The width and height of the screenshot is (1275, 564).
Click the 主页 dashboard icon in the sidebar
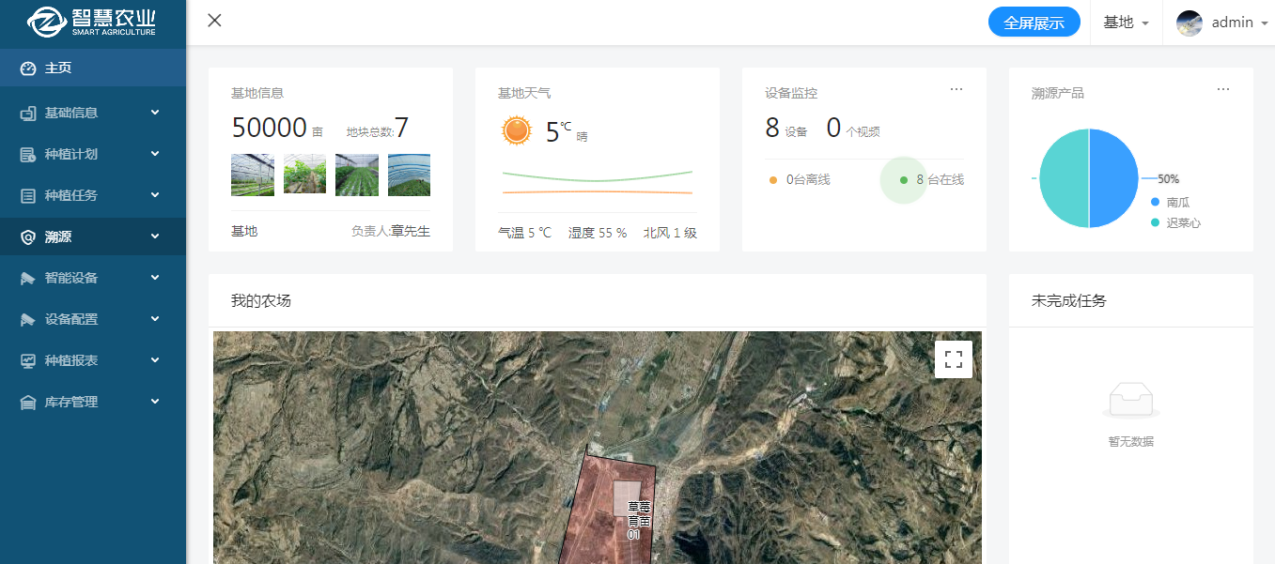tap(27, 69)
